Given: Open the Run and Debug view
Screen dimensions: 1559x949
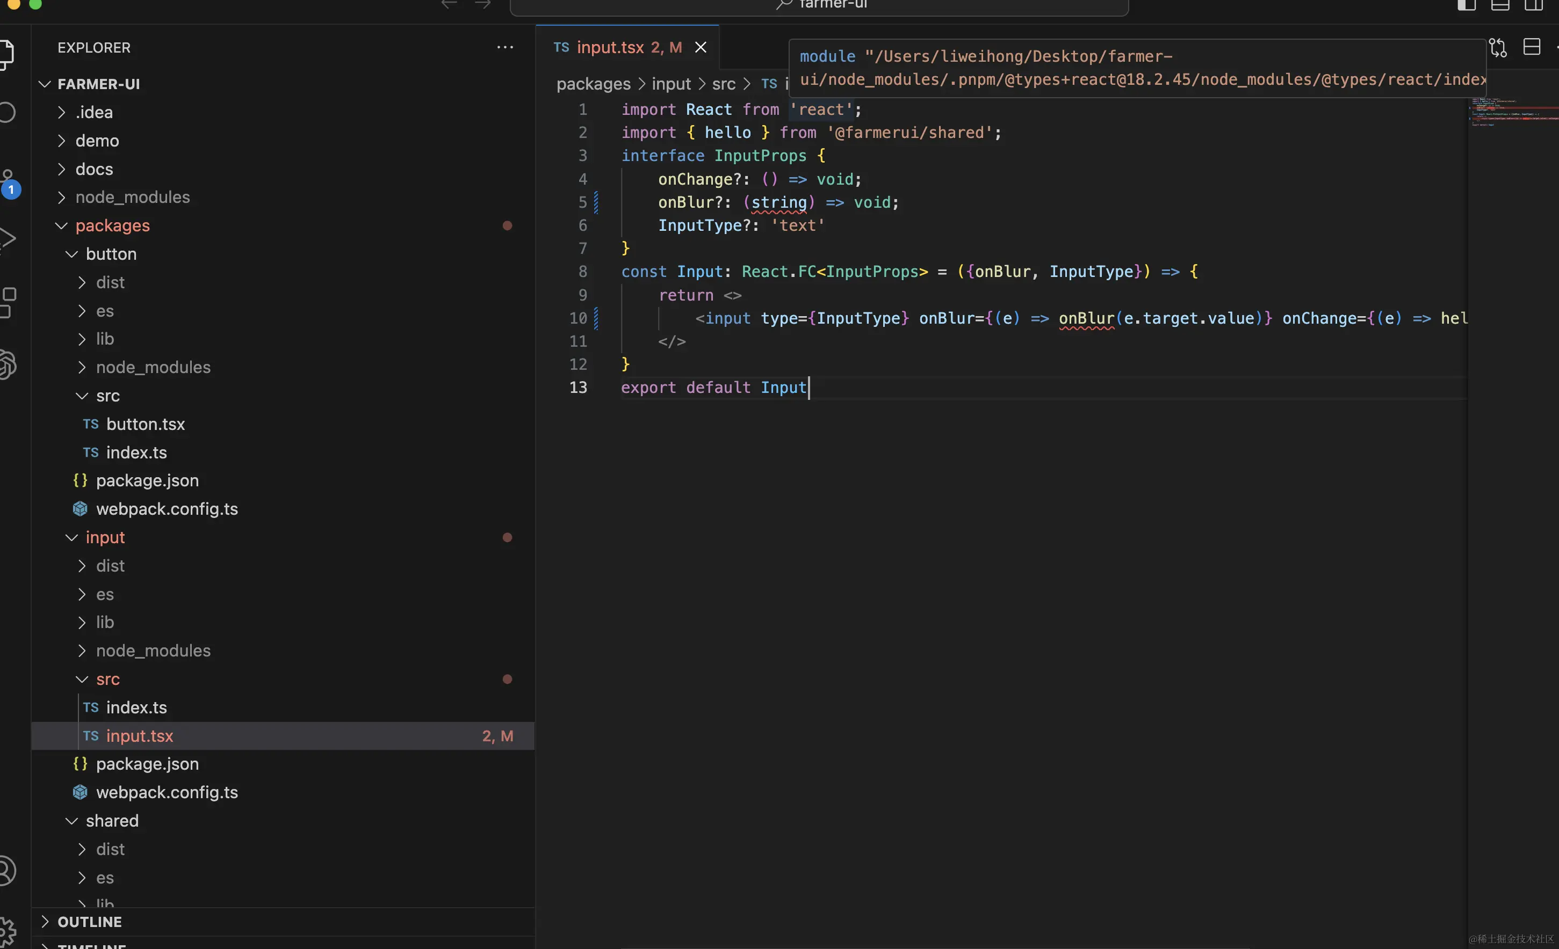Looking at the screenshot, I should click(x=7, y=239).
